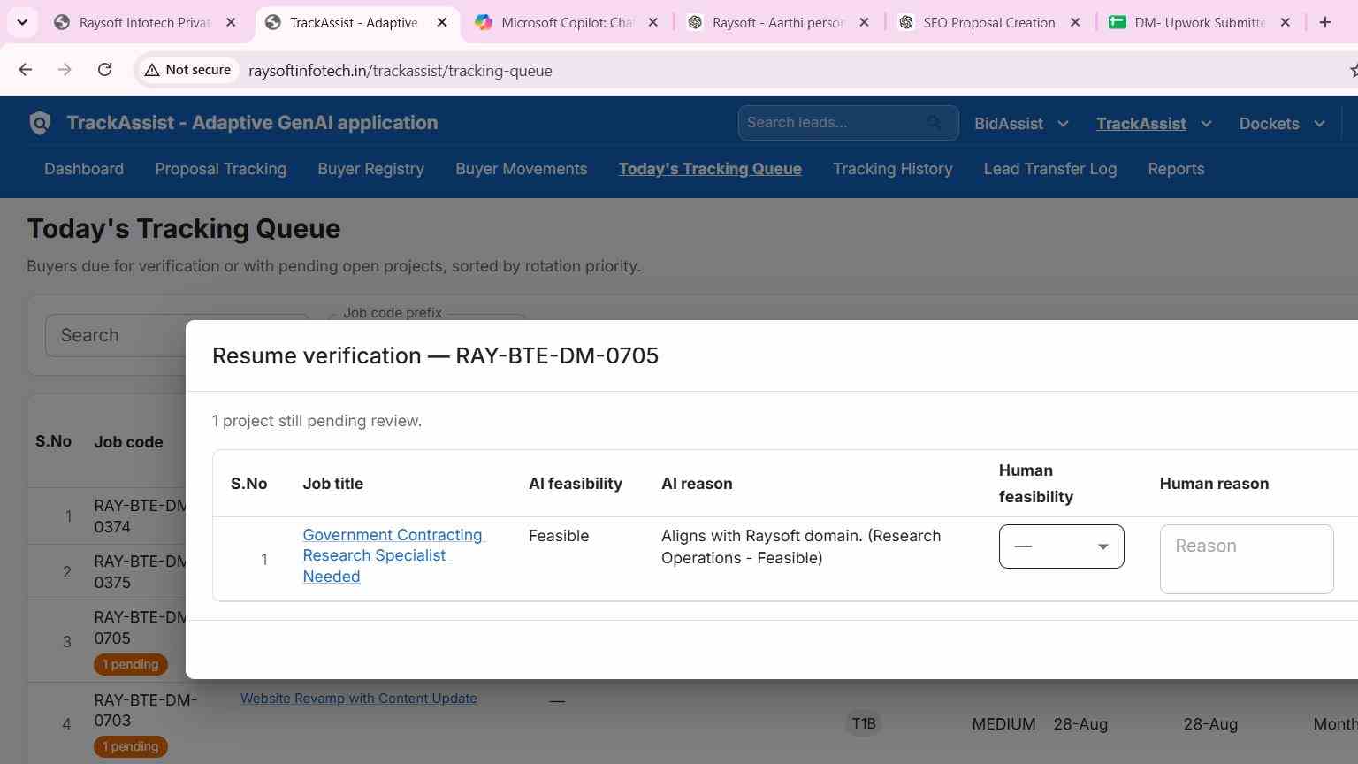This screenshot has height=764, width=1358.
Task: Close the SEO Proposal Creation tab
Action: point(1075,23)
